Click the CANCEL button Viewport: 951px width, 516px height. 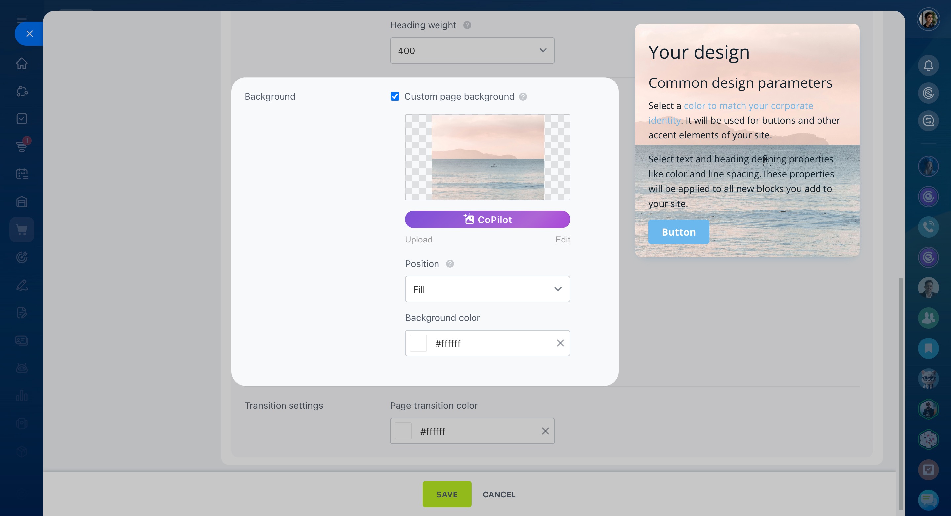[499, 494]
